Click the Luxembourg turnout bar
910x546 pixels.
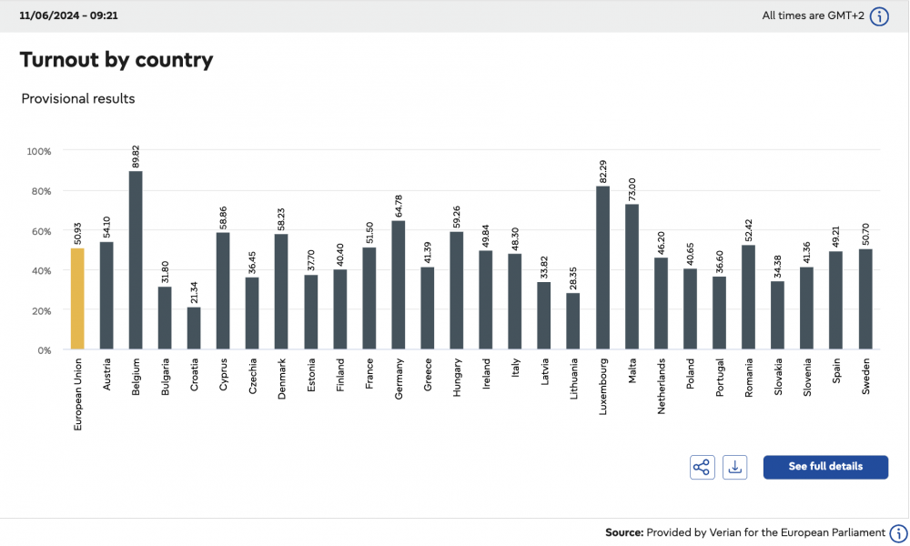pyautogui.click(x=602, y=268)
